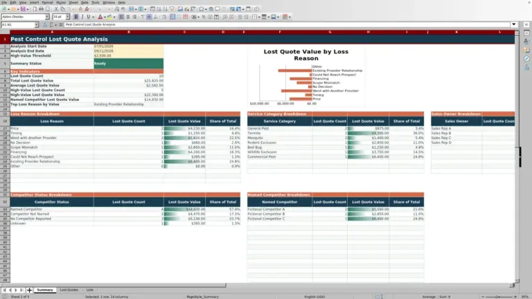Switch to the Lost Quotes sheet tab
This screenshot has height=299, width=532.
click(x=69, y=290)
